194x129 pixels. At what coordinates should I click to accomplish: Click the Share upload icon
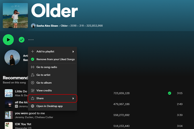(x=33, y=98)
